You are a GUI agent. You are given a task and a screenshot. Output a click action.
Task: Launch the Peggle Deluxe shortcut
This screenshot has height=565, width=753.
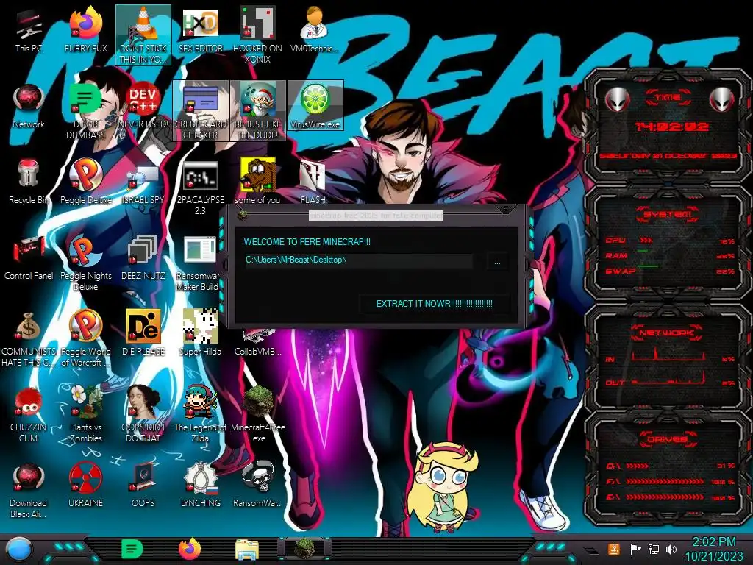point(85,182)
